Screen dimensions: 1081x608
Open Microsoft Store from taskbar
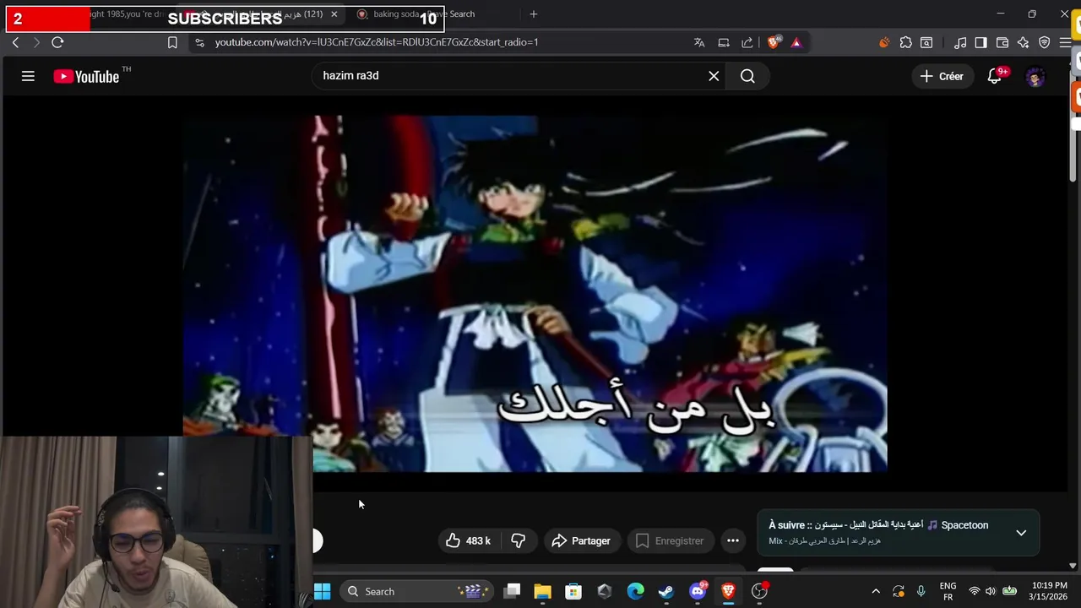573,591
